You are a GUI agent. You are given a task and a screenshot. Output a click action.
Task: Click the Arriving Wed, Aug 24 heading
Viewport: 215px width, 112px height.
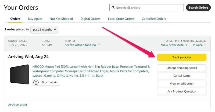click(x=28, y=57)
